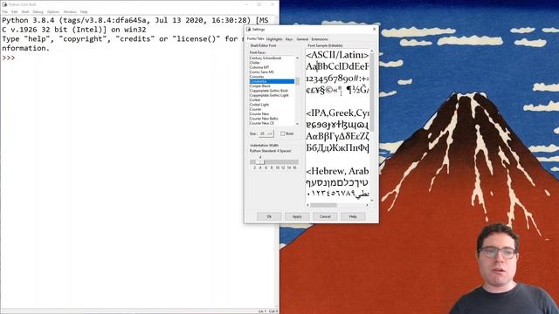Click the font list scrollbar thumb
The width and height of the screenshot is (559, 314).
(x=297, y=81)
